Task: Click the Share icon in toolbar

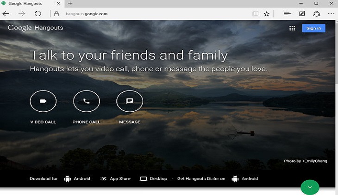Action: pyautogui.click(x=316, y=14)
